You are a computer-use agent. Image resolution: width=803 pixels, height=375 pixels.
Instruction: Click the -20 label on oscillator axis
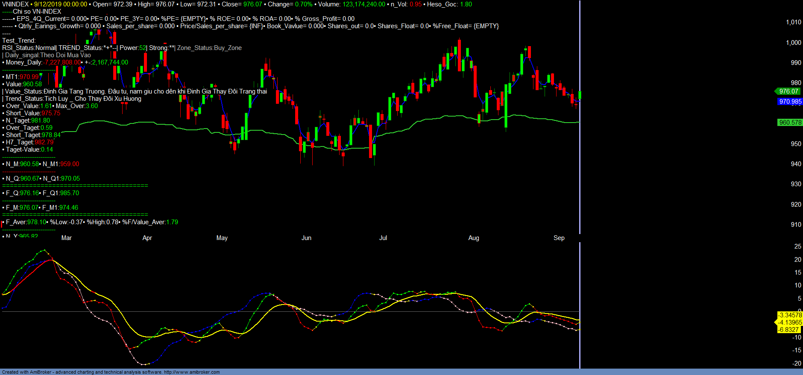tap(797, 363)
